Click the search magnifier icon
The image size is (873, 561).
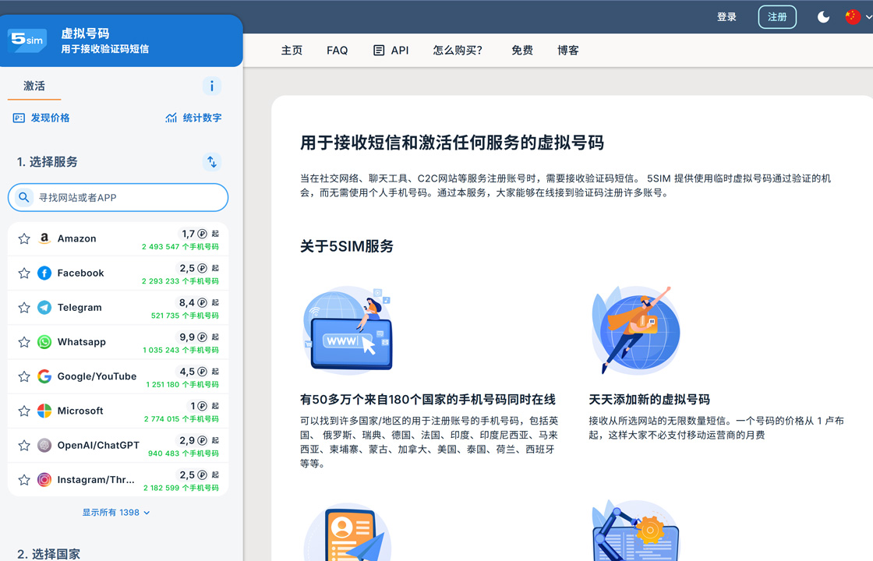pos(24,198)
